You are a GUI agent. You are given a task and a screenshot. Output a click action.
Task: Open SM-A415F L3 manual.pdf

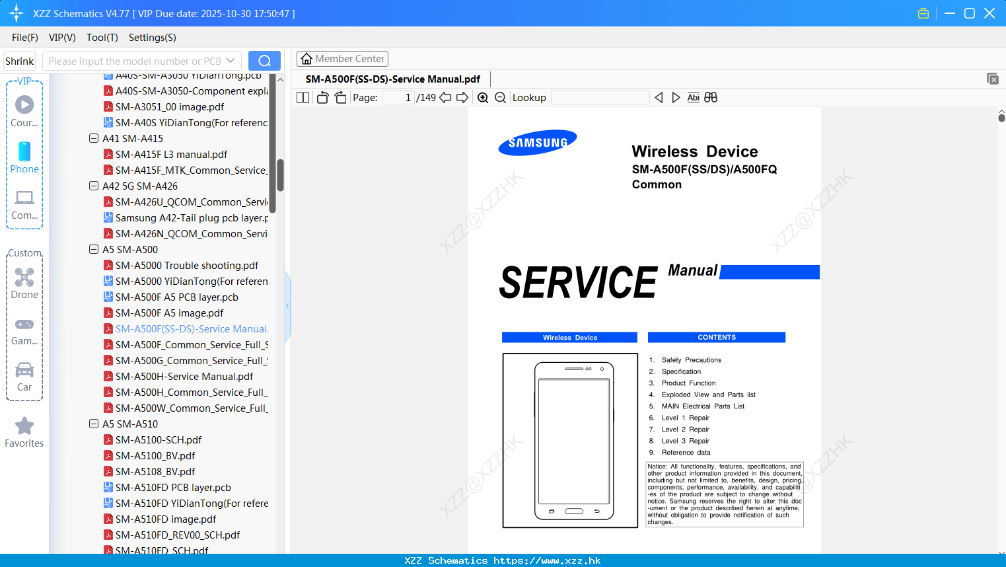[165, 155]
